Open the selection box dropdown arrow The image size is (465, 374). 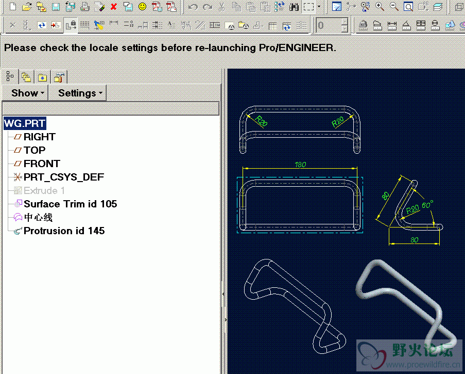coord(319,6)
